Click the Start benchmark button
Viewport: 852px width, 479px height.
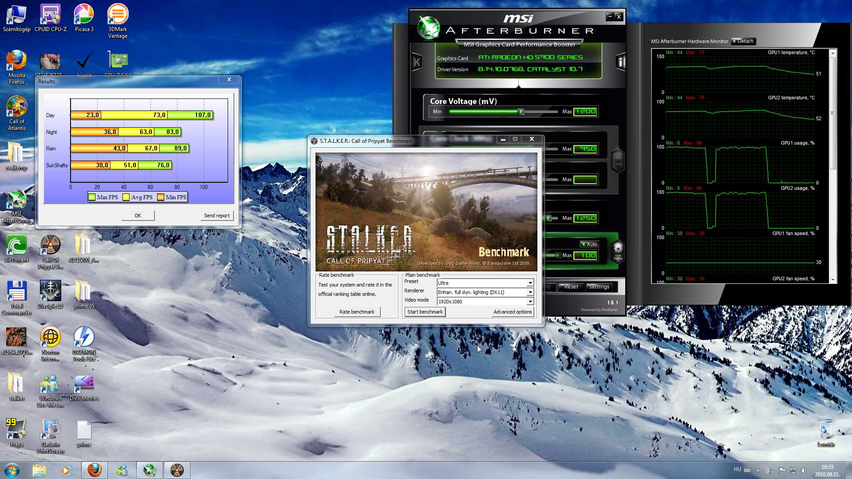pos(425,312)
